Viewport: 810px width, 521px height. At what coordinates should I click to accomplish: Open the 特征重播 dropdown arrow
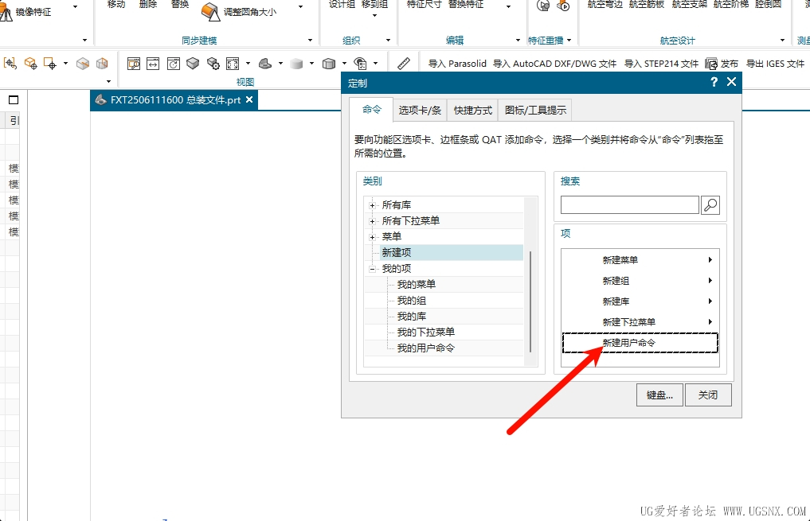click(x=569, y=41)
